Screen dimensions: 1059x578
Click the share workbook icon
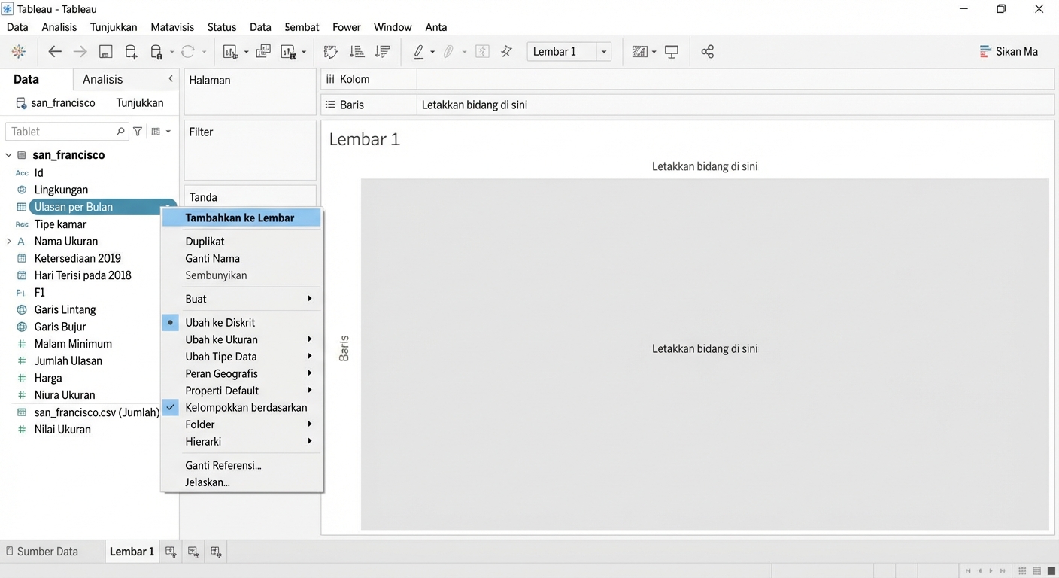(x=707, y=52)
